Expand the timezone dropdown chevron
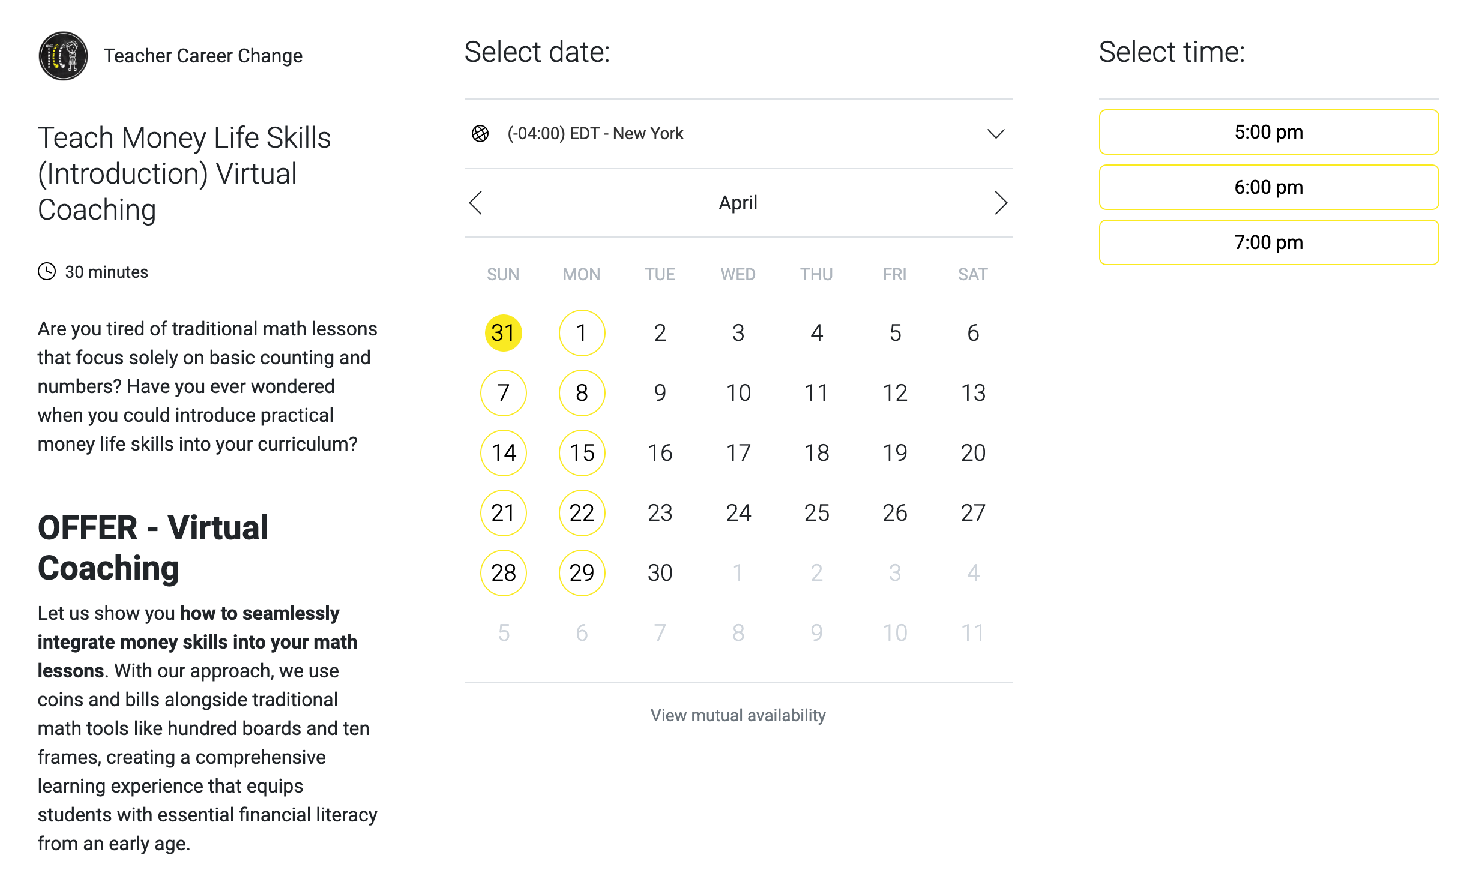1476x870 pixels. [996, 133]
